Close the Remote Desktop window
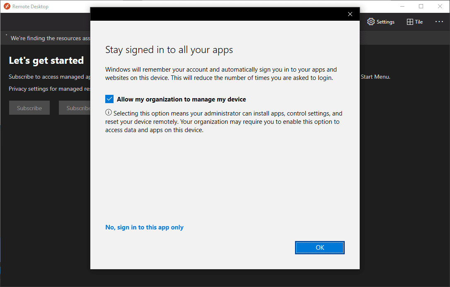The width and height of the screenshot is (450, 287). pos(440,6)
